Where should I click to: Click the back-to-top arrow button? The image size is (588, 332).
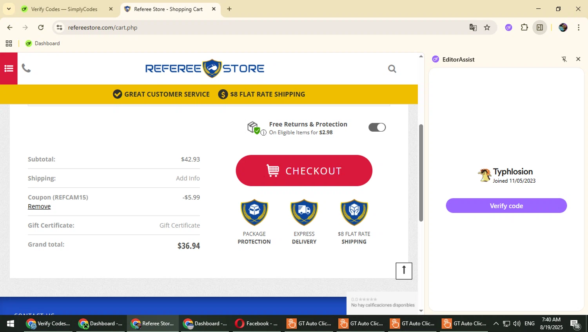tap(404, 271)
